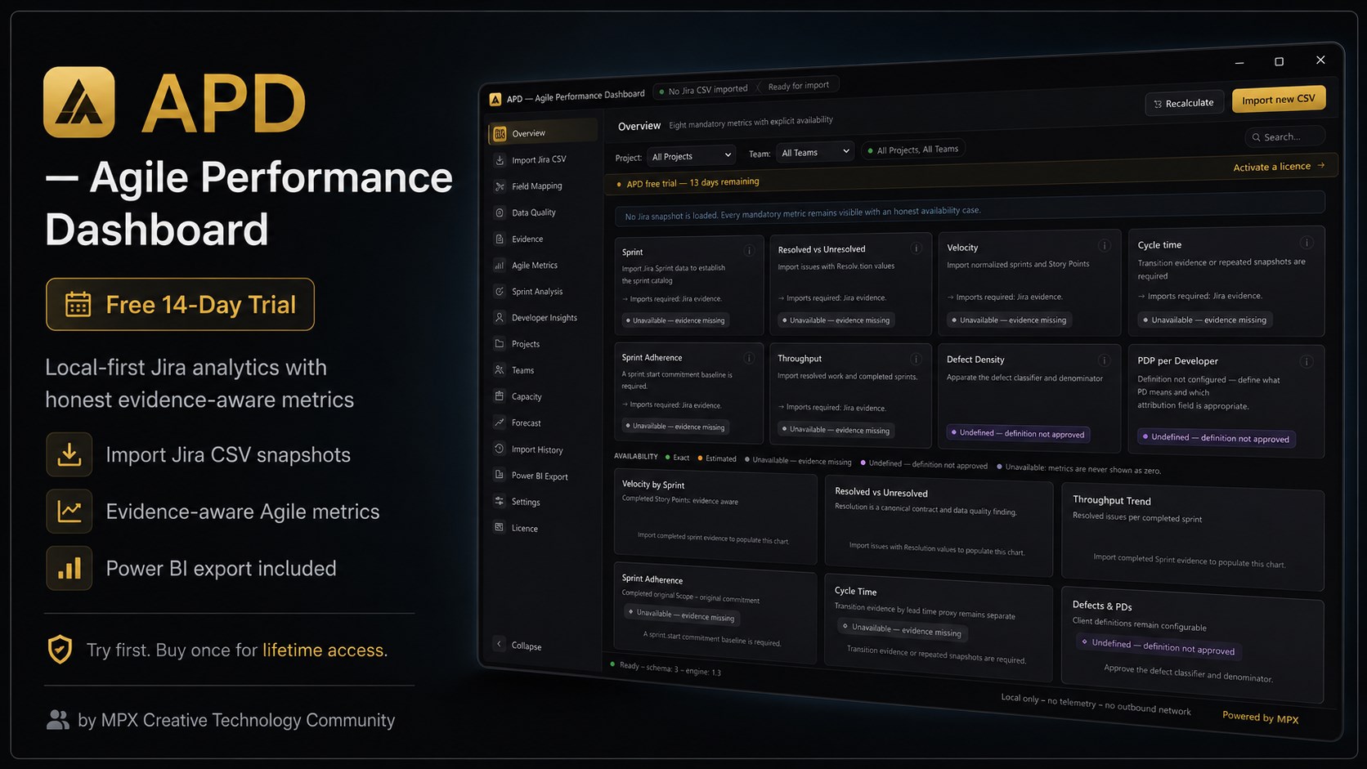Click the Powered by MPX text
1367x769 pixels.
click(1260, 717)
